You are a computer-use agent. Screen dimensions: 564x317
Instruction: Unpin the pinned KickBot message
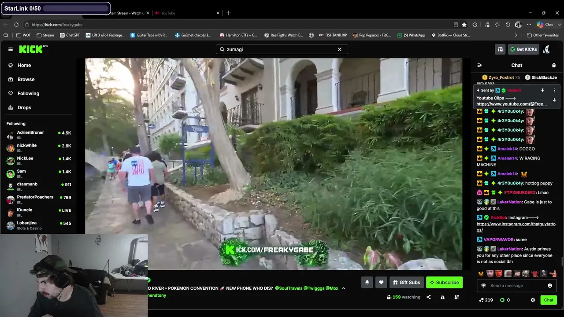(x=542, y=90)
